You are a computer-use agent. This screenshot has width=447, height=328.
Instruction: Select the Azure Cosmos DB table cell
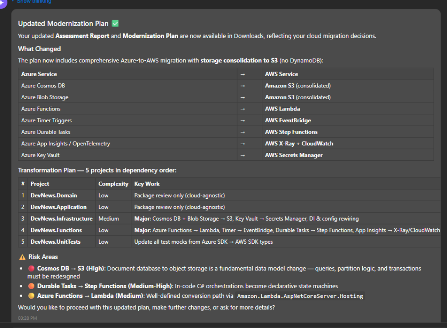128,86
